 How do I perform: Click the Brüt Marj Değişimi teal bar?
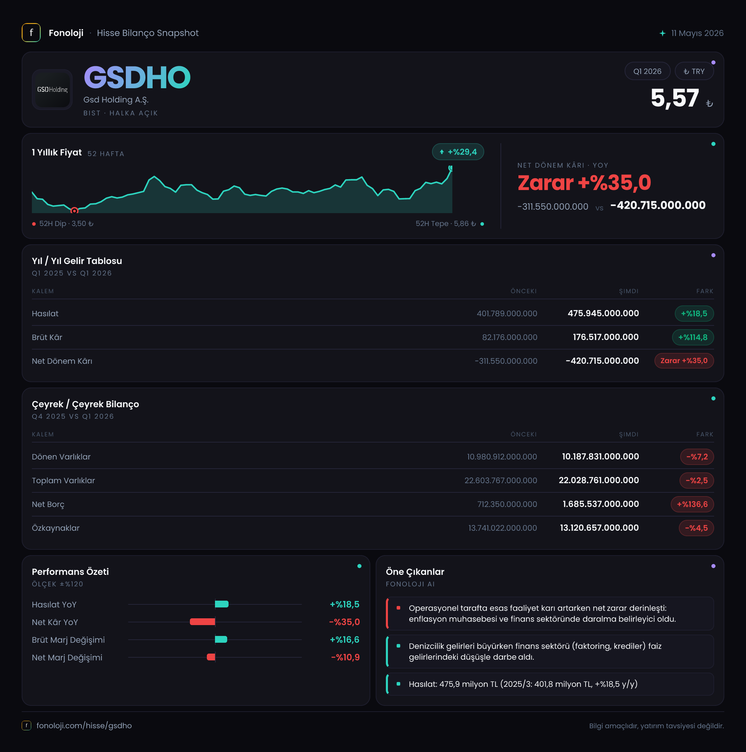point(221,639)
